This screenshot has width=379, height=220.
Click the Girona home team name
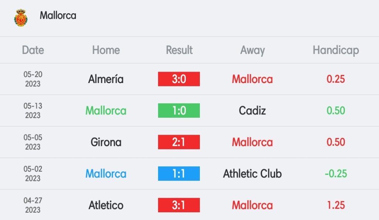(106, 142)
